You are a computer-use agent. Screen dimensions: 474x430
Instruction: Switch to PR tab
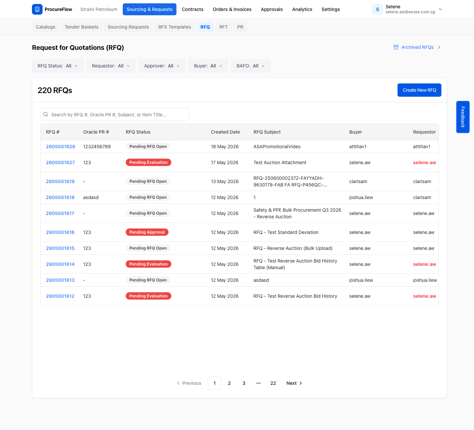[240, 27]
